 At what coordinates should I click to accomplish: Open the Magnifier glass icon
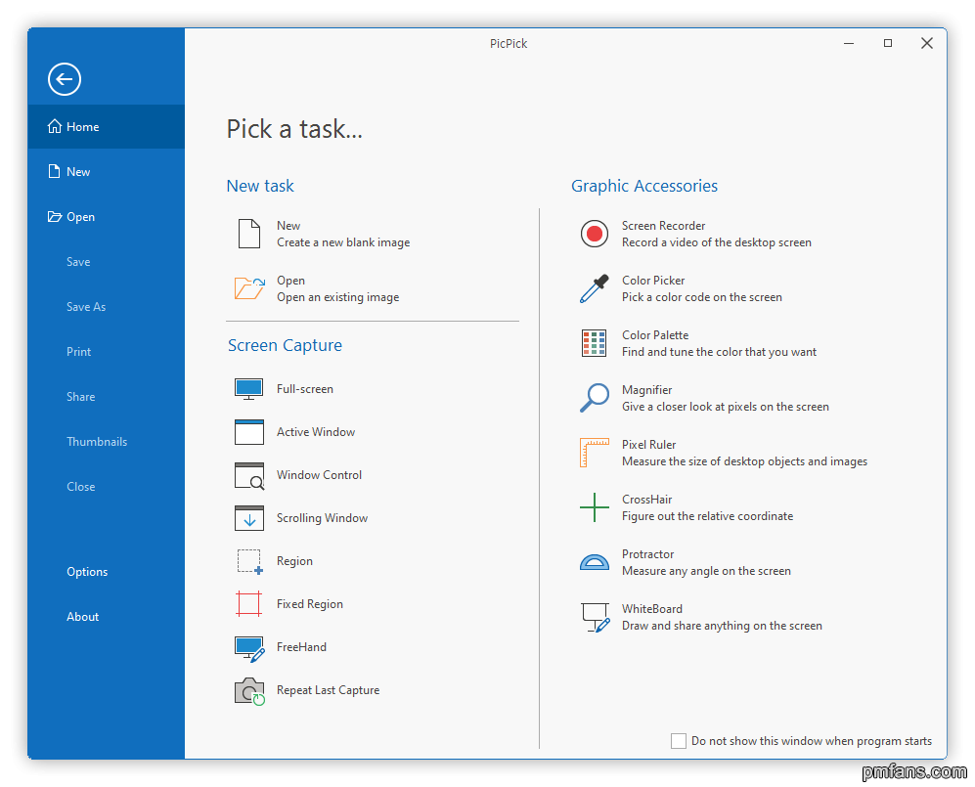[x=595, y=398]
